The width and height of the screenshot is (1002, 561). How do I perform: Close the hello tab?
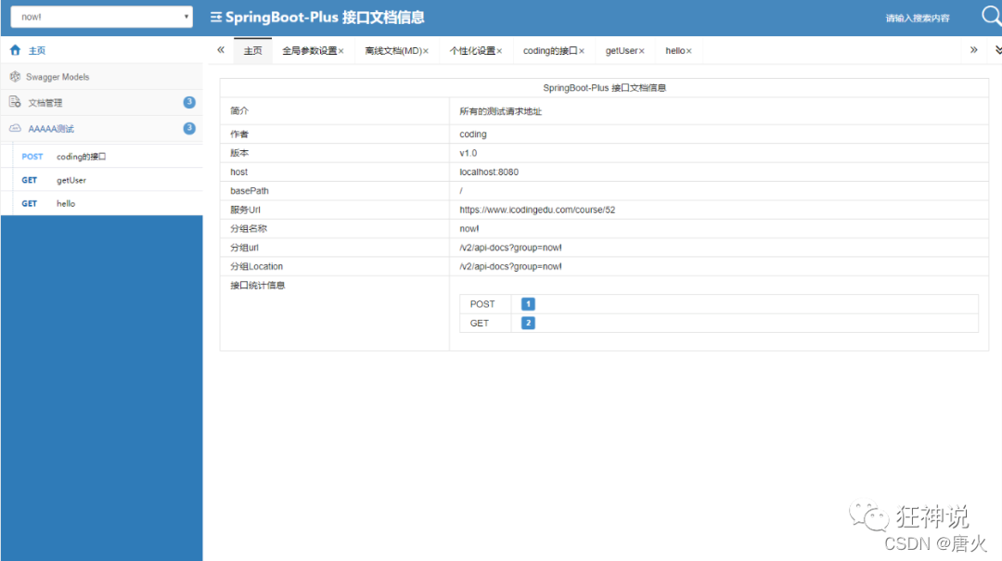[688, 51]
